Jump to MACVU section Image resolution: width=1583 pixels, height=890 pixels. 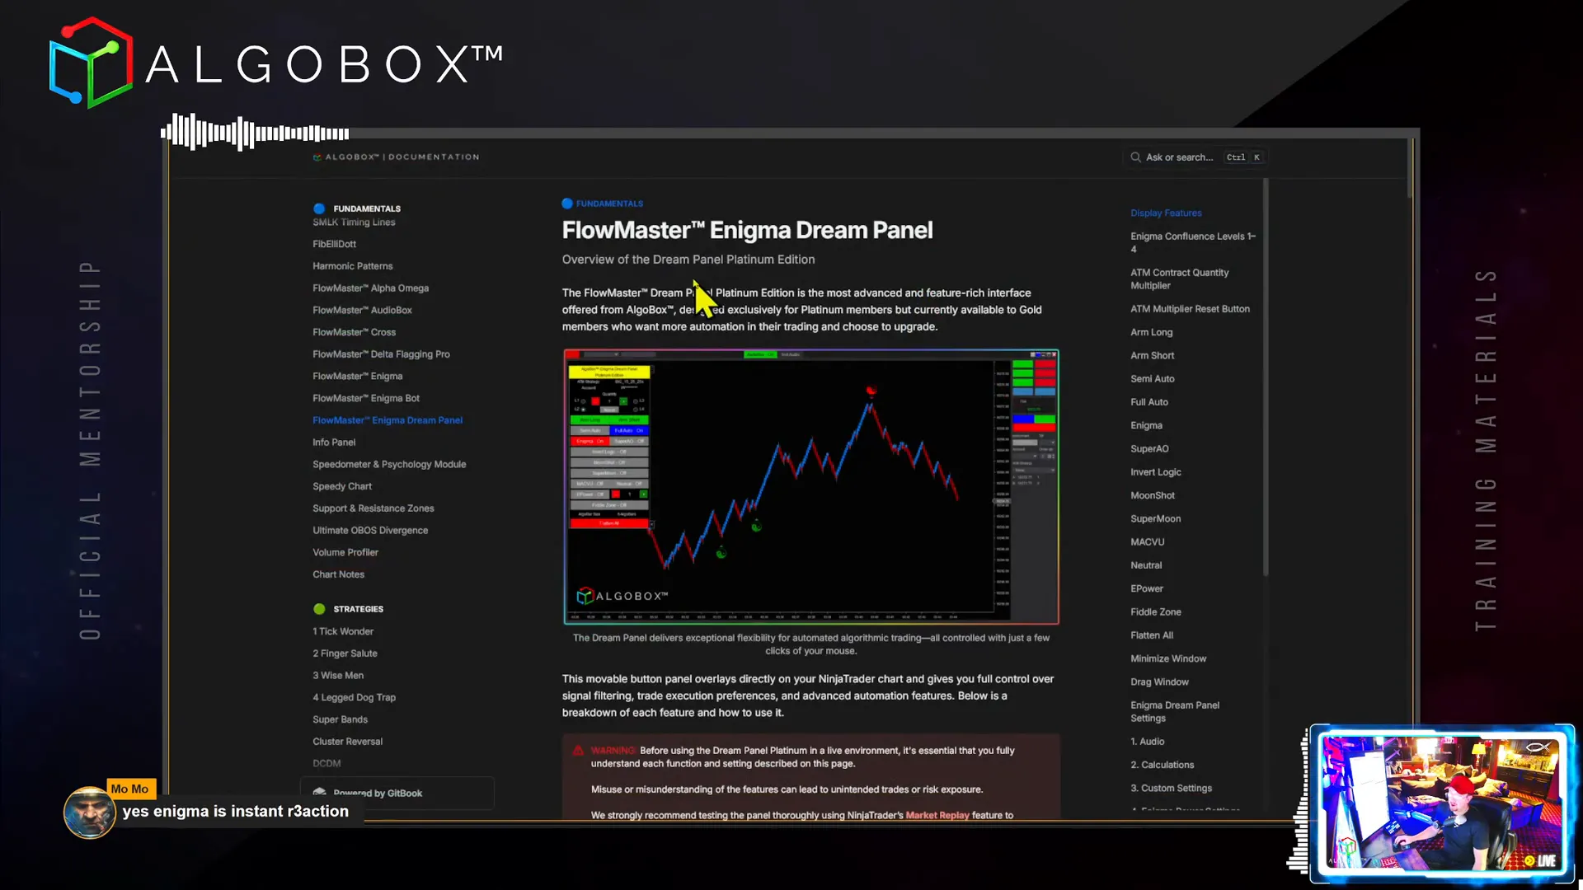(1147, 542)
